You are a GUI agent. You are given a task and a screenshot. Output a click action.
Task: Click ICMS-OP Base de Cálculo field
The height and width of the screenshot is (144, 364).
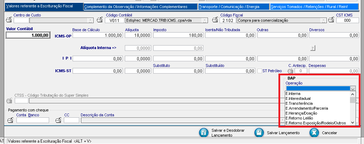coord(98,35)
